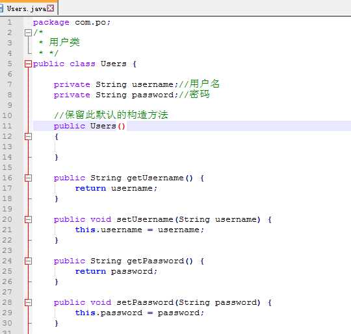Click 'this.password' on line 29
Image resolution: width=351 pixels, height=334 pixels.
tap(109, 313)
